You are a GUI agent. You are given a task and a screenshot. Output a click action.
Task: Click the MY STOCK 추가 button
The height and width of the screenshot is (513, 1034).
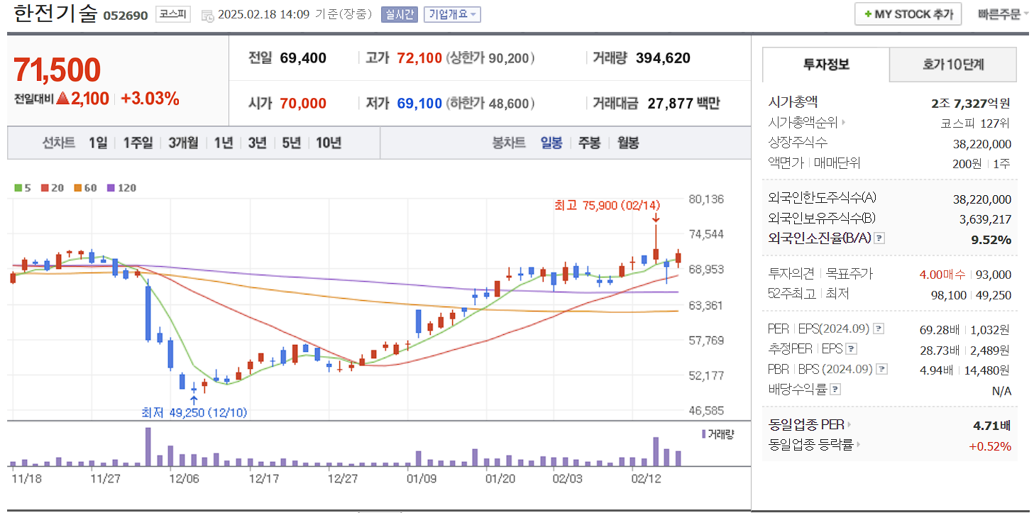pyautogui.click(x=908, y=13)
